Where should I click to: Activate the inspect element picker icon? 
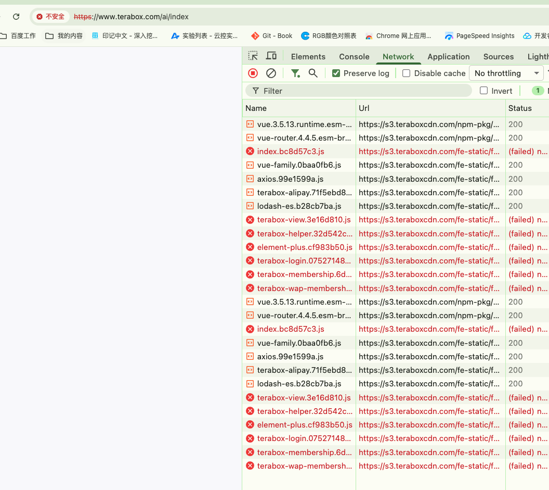coord(253,56)
